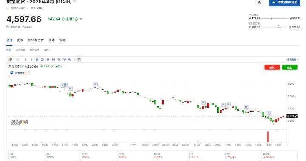Click the info icon beside the GCJ6 title

pyautogui.click(x=74, y=2)
